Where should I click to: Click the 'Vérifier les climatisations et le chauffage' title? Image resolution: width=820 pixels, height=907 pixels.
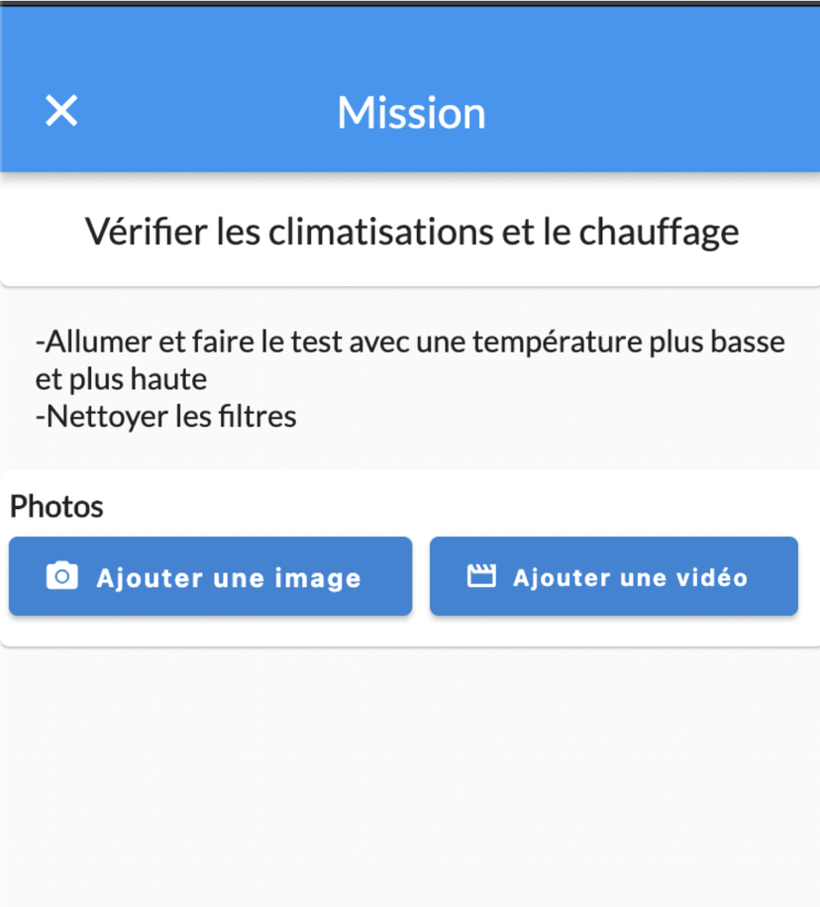tap(412, 232)
